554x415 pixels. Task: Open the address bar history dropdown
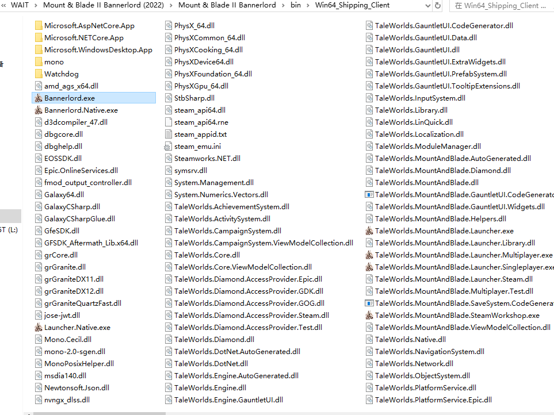tap(428, 6)
